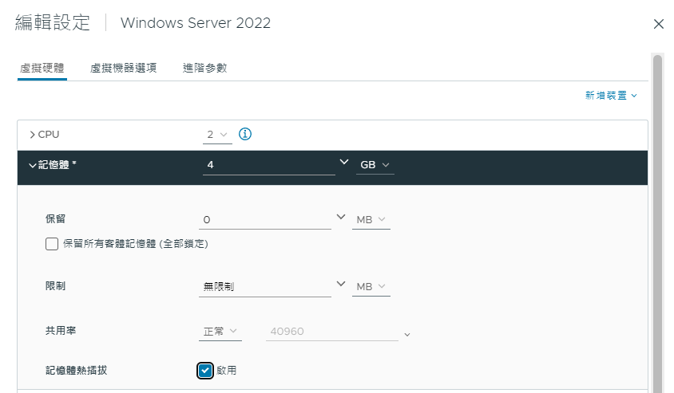674x393 pixels.
Task: Close the Edit Settings dialog
Action: click(659, 24)
